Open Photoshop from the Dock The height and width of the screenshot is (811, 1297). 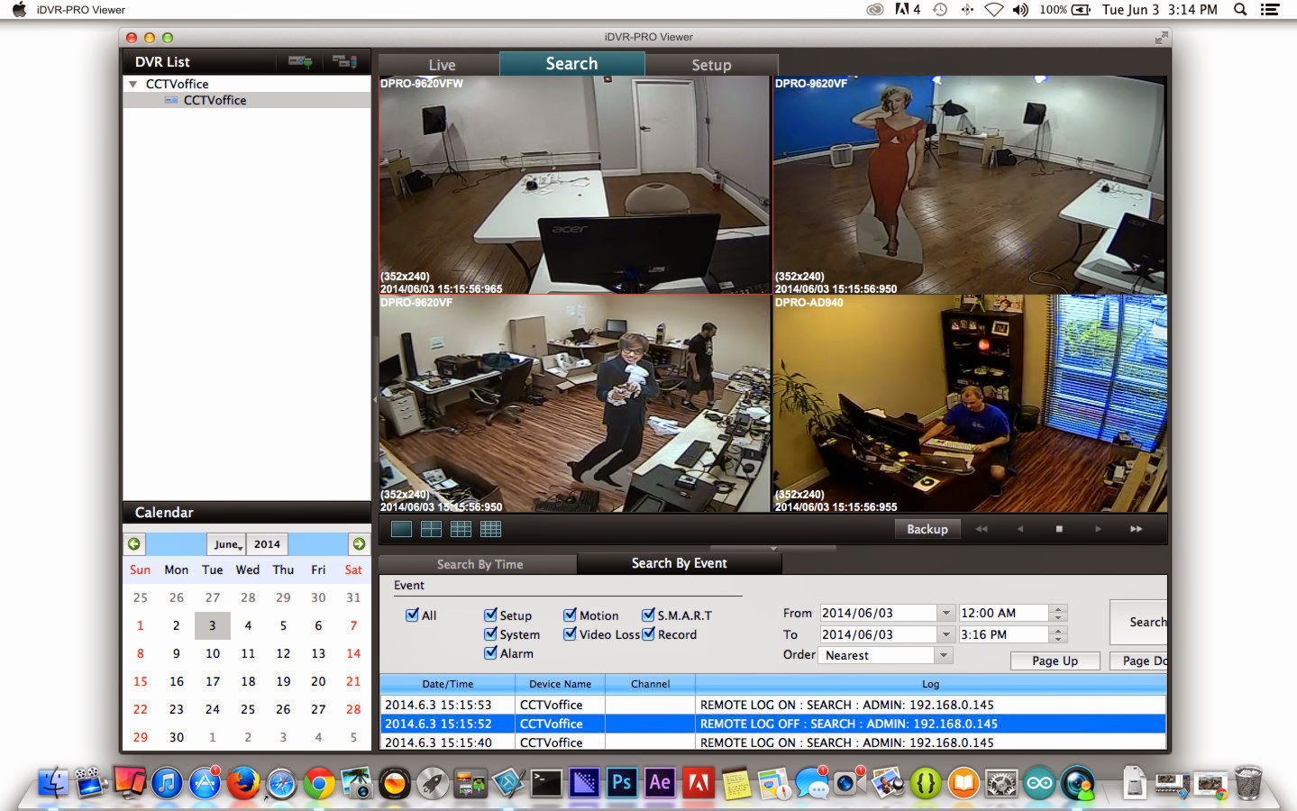pyautogui.click(x=622, y=782)
